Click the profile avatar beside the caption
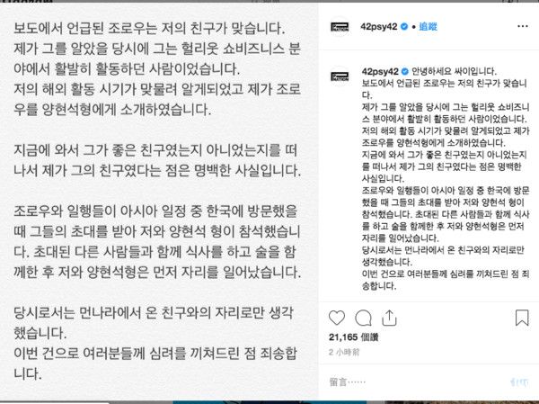Viewport: 539px width, 404px height. [x=340, y=76]
